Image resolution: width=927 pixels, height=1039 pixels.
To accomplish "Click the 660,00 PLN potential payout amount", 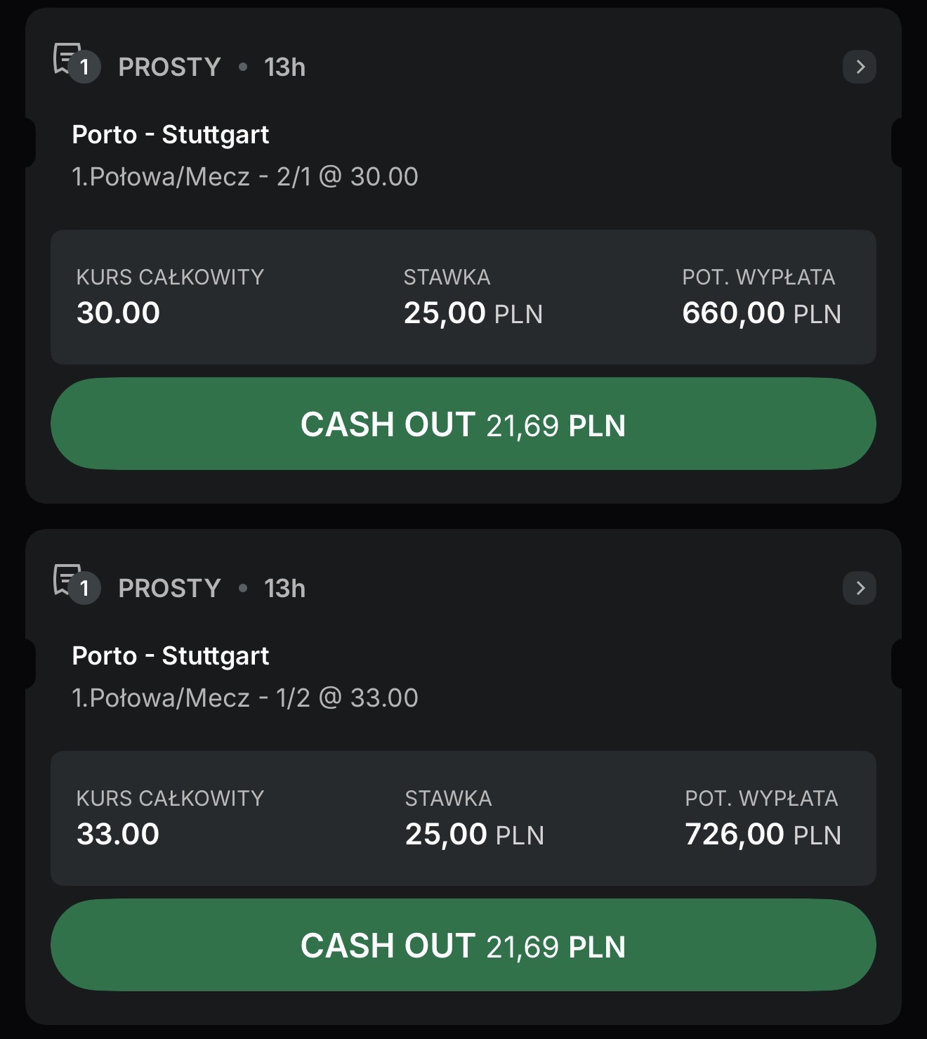I will 761,313.
